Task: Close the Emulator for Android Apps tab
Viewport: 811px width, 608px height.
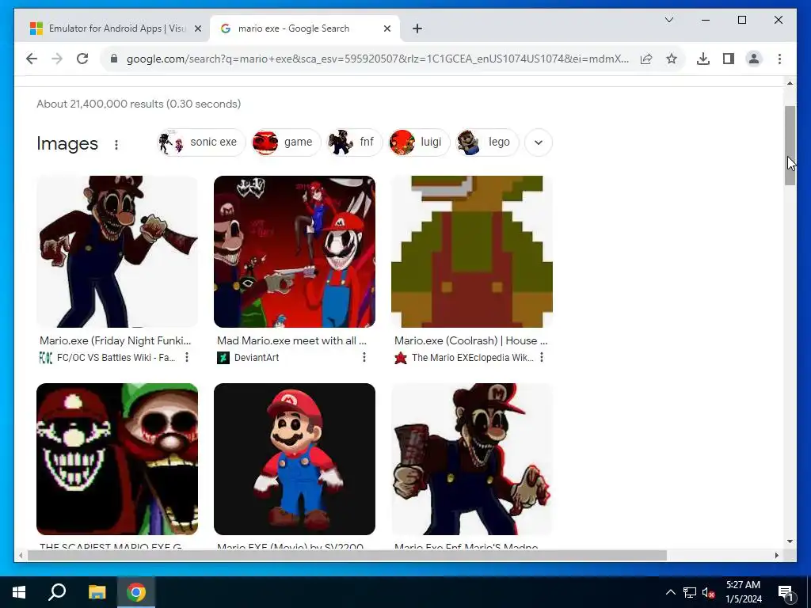Action: pyautogui.click(x=197, y=28)
